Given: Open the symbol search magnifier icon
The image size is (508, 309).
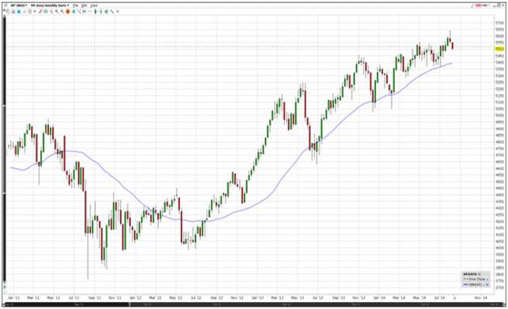Looking at the screenshot, I should (5, 5).
